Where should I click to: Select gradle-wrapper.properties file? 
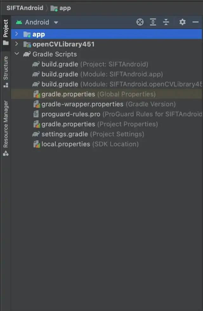pyautogui.click(x=82, y=104)
